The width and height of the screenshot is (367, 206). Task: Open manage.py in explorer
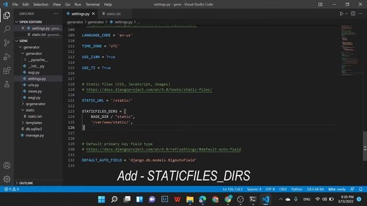tap(34, 135)
